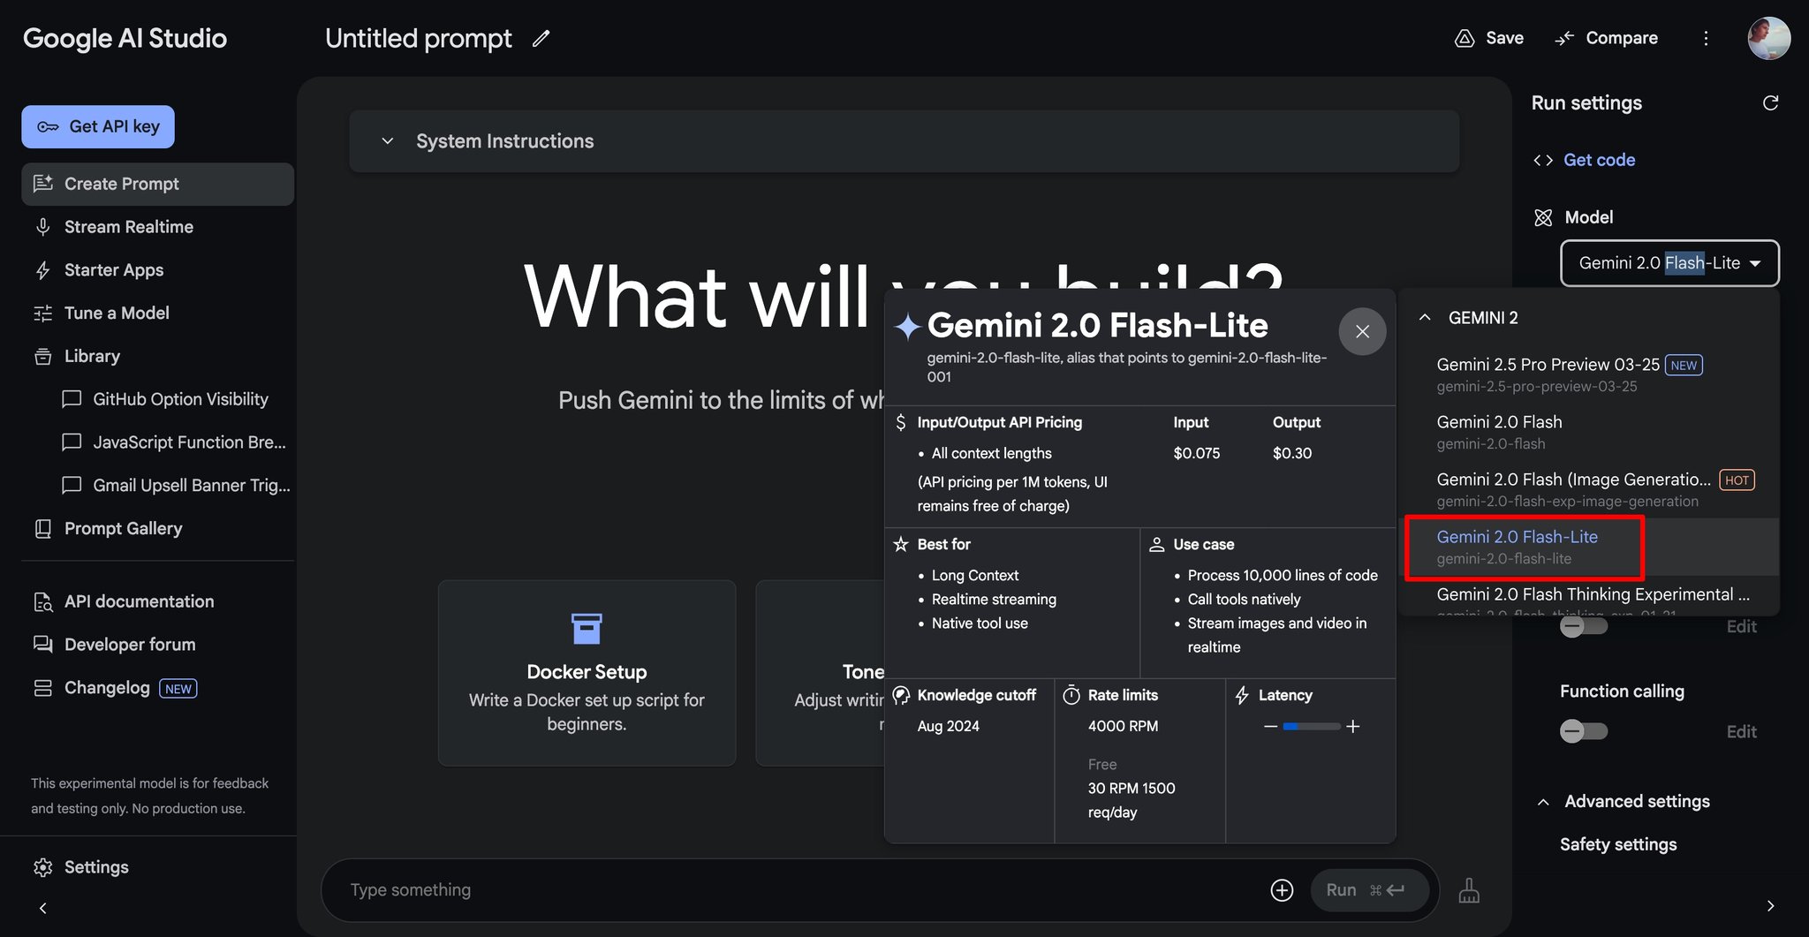Click the Gemini sparkle icon in info card
This screenshot has height=937, width=1809.
click(x=907, y=327)
